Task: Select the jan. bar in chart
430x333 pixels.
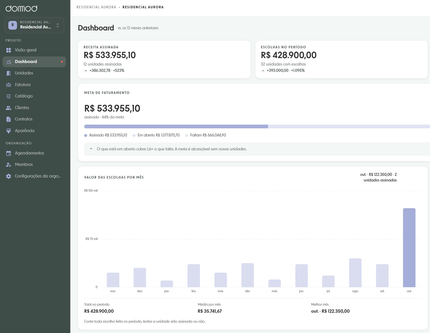Action: (167, 284)
